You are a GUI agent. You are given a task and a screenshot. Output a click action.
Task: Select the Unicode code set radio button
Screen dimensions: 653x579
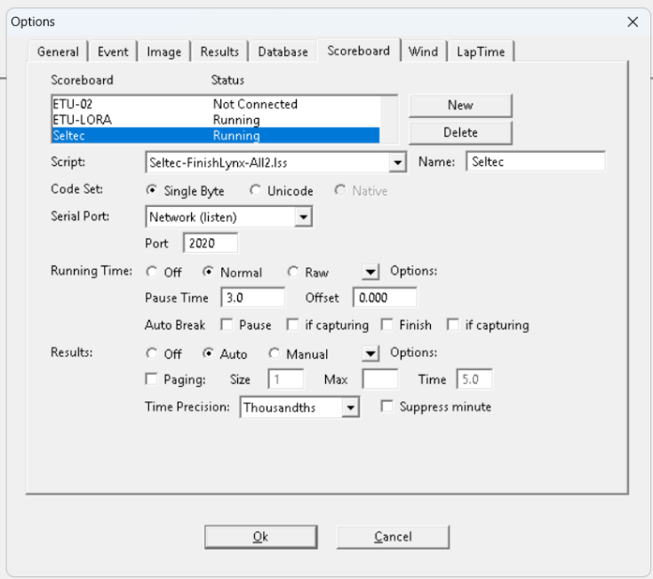tap(256, 191)
